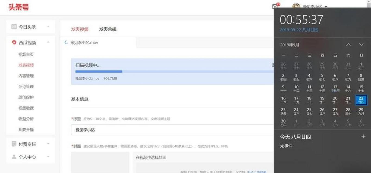Viewport: 371px width, 173px height.
Task: Expand the 付费专栏 menu chevron
Action: coord(48,144)
